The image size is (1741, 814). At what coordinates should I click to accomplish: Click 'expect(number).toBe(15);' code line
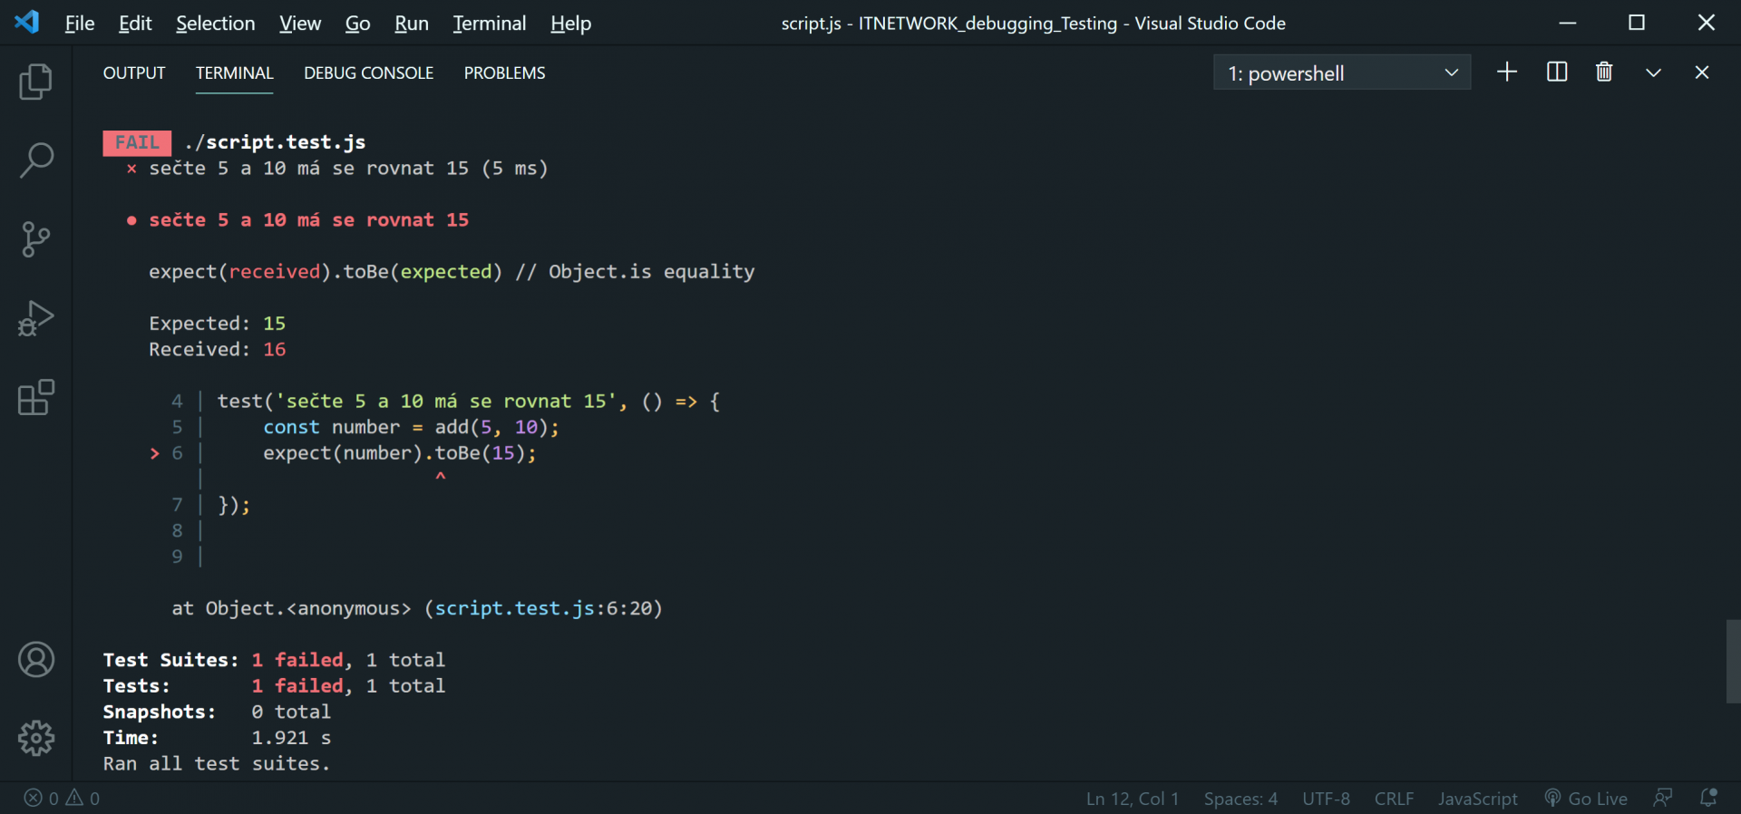[400, 453]
